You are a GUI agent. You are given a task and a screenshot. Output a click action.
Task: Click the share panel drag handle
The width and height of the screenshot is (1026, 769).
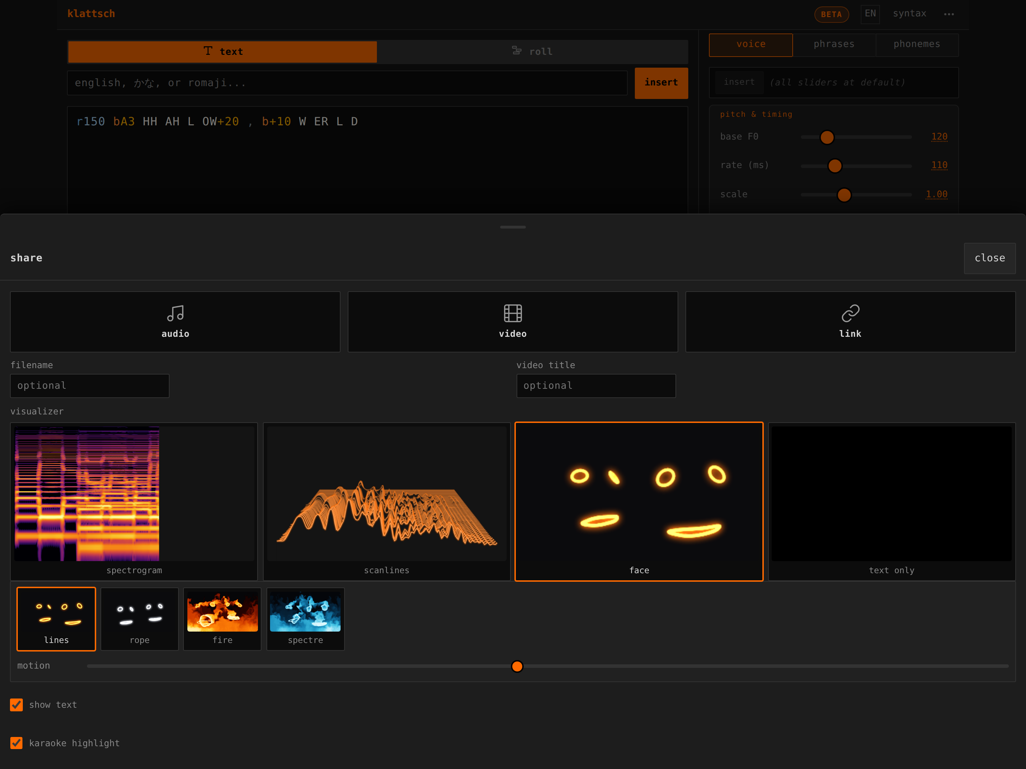[x=513, y=227]
